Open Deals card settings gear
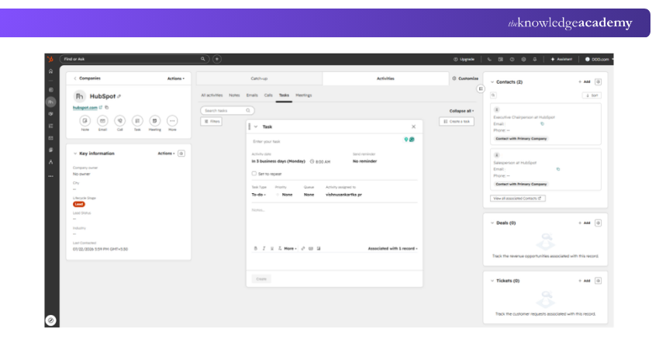 click(x=598, y=223)
